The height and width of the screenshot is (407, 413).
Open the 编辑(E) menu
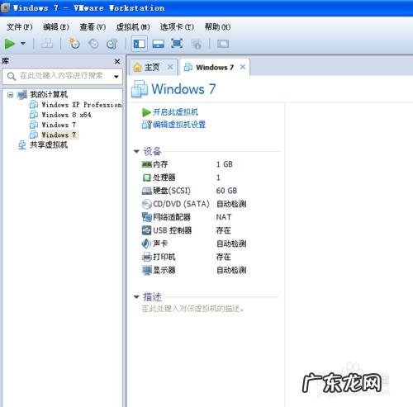tap(56, 27)
